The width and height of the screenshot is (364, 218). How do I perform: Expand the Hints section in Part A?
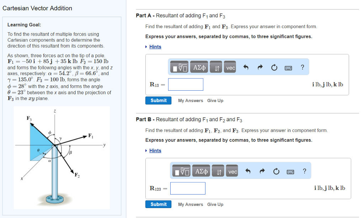[x=155, y=47]
